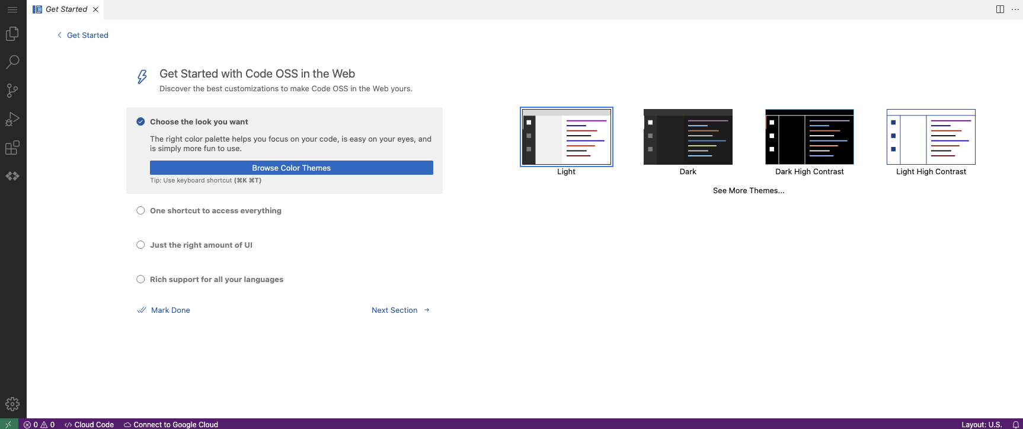
Task: Close the Get Started tab
Action: [x=95, y=9]
